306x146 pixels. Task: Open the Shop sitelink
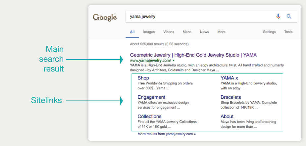(143, 78)
